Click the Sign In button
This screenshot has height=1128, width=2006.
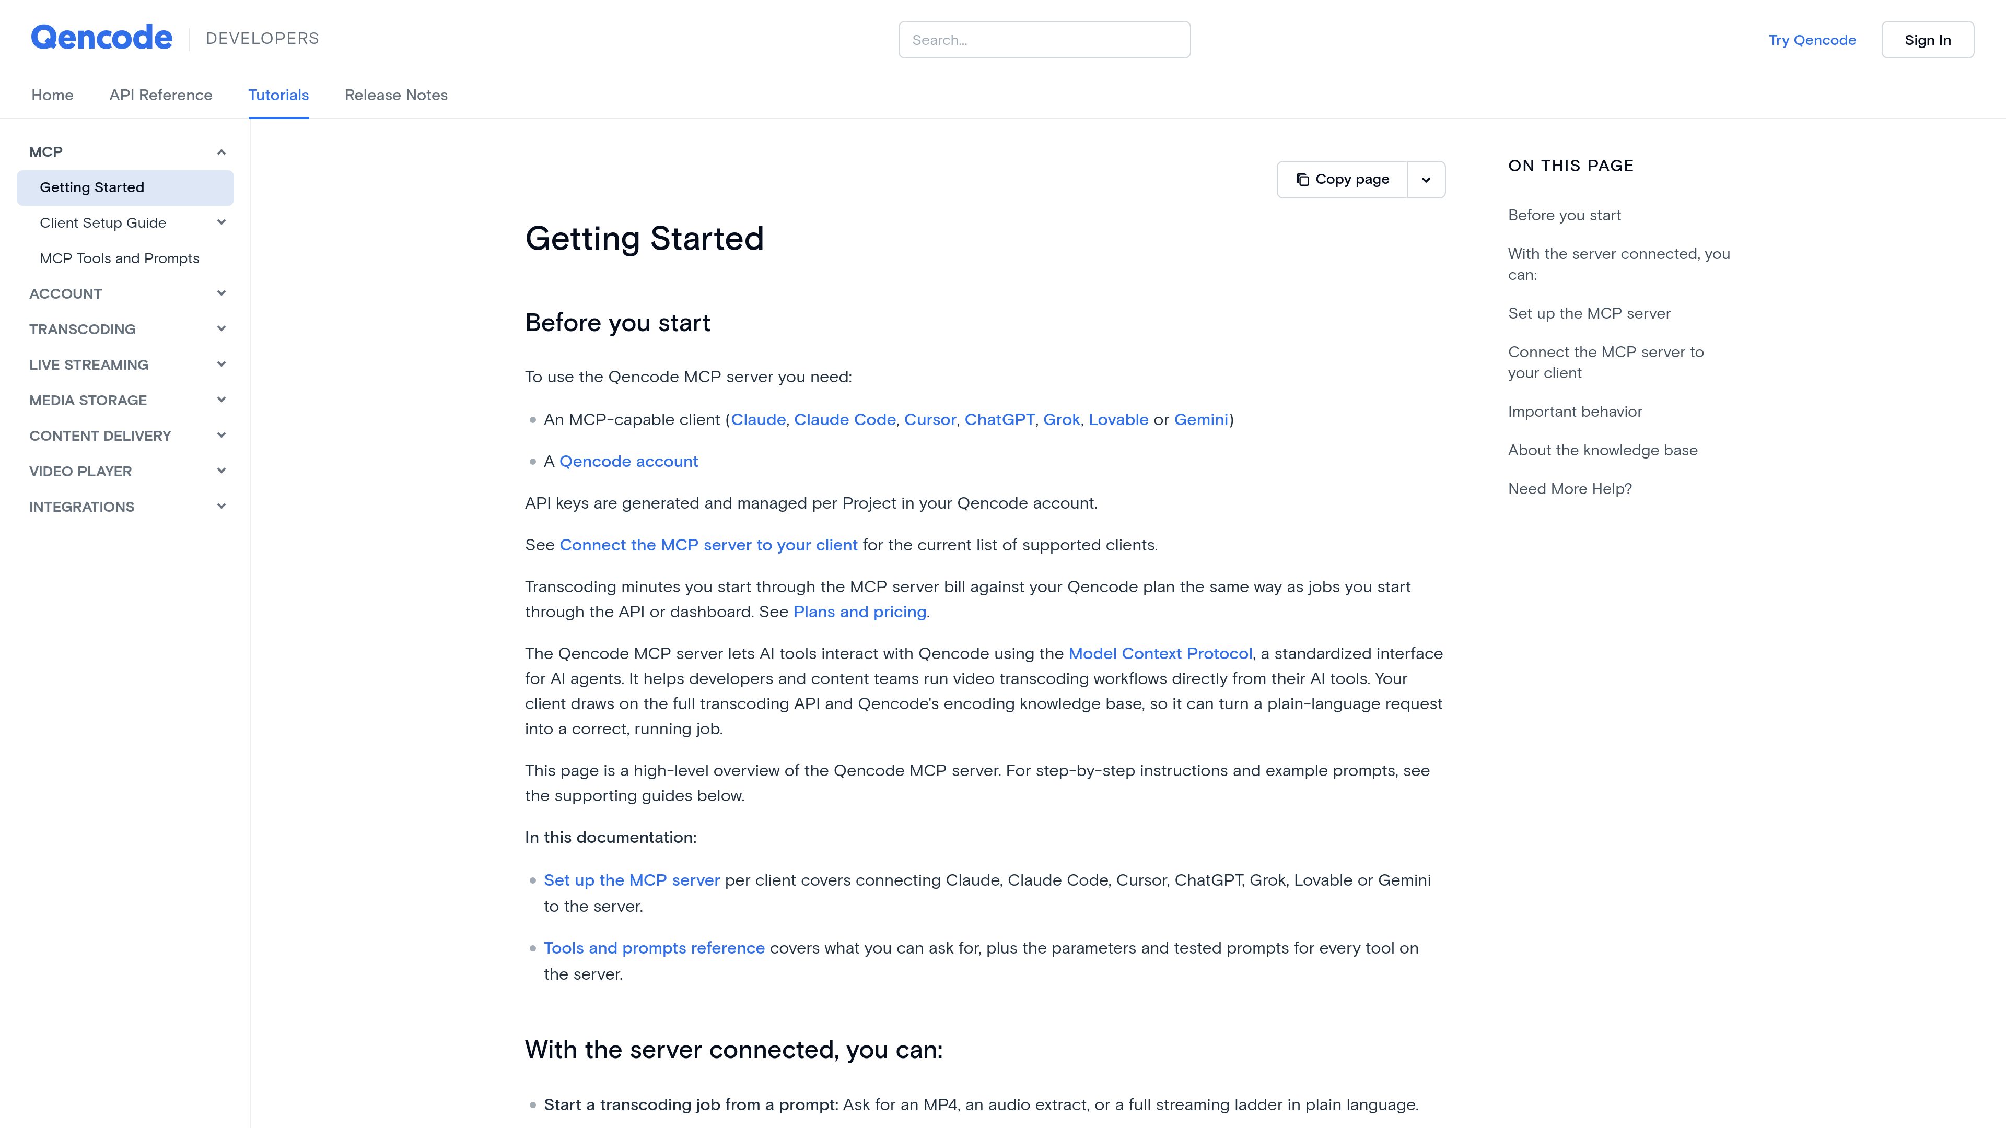pyautogui.click(x=1927, y=40)
